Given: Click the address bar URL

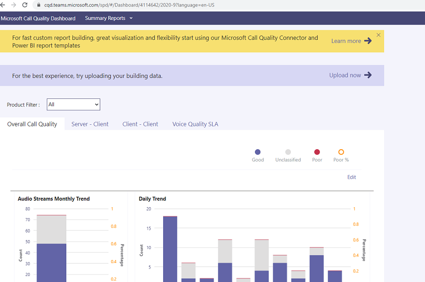Looking at the screenshot, I should click(x=129, y=5).
